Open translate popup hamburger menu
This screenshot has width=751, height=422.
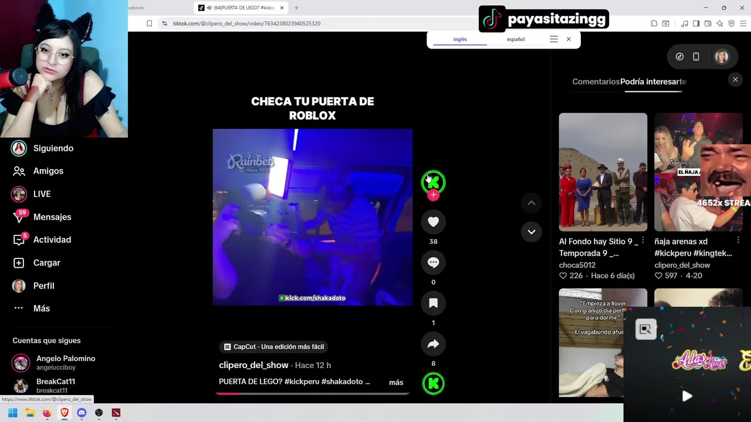[x=553, y=39]
